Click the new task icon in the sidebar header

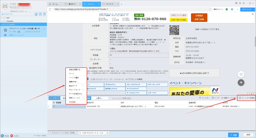pyautogui.click(x=40, y=14)
